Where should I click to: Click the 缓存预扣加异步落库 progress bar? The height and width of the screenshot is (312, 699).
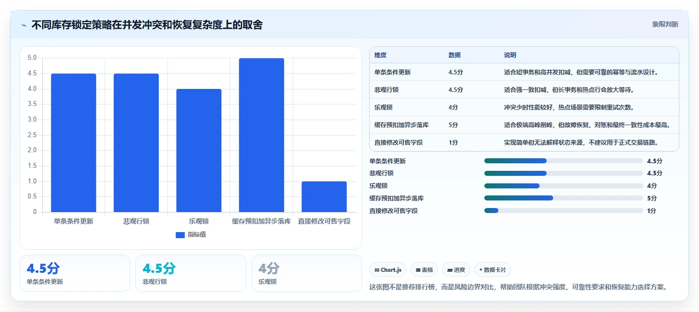point(563,198)
